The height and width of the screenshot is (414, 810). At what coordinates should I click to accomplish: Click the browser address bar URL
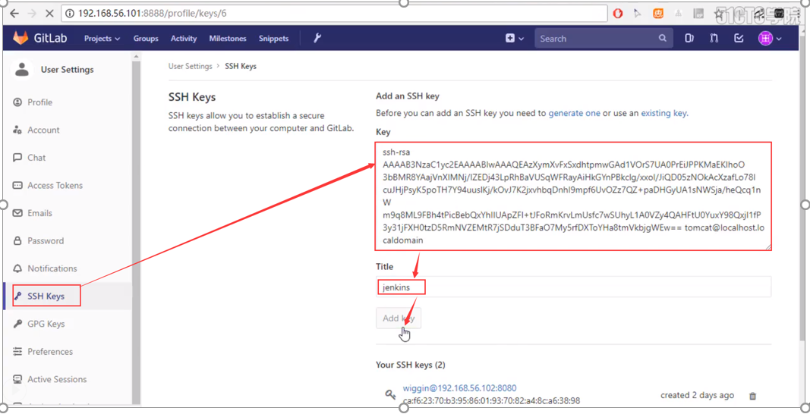[334, 14]
